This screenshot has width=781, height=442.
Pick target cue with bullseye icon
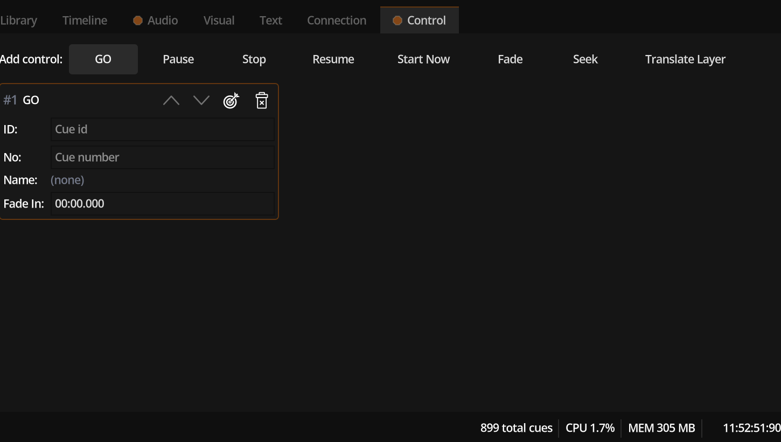tap(231, 100)
